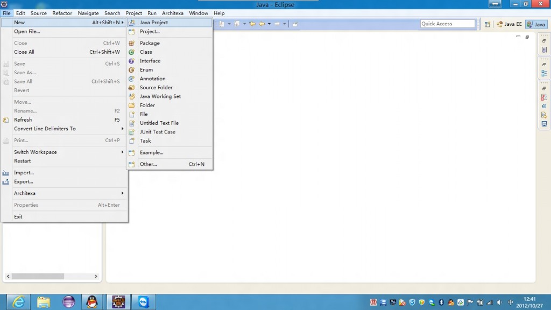Open the Search menu
Screen dimensions: 551x310
coord(112,13)
